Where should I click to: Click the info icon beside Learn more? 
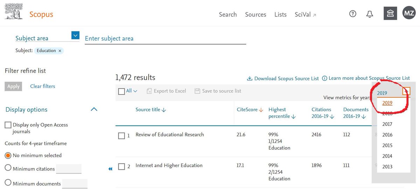pyautogui.click(x=324, y=78)
